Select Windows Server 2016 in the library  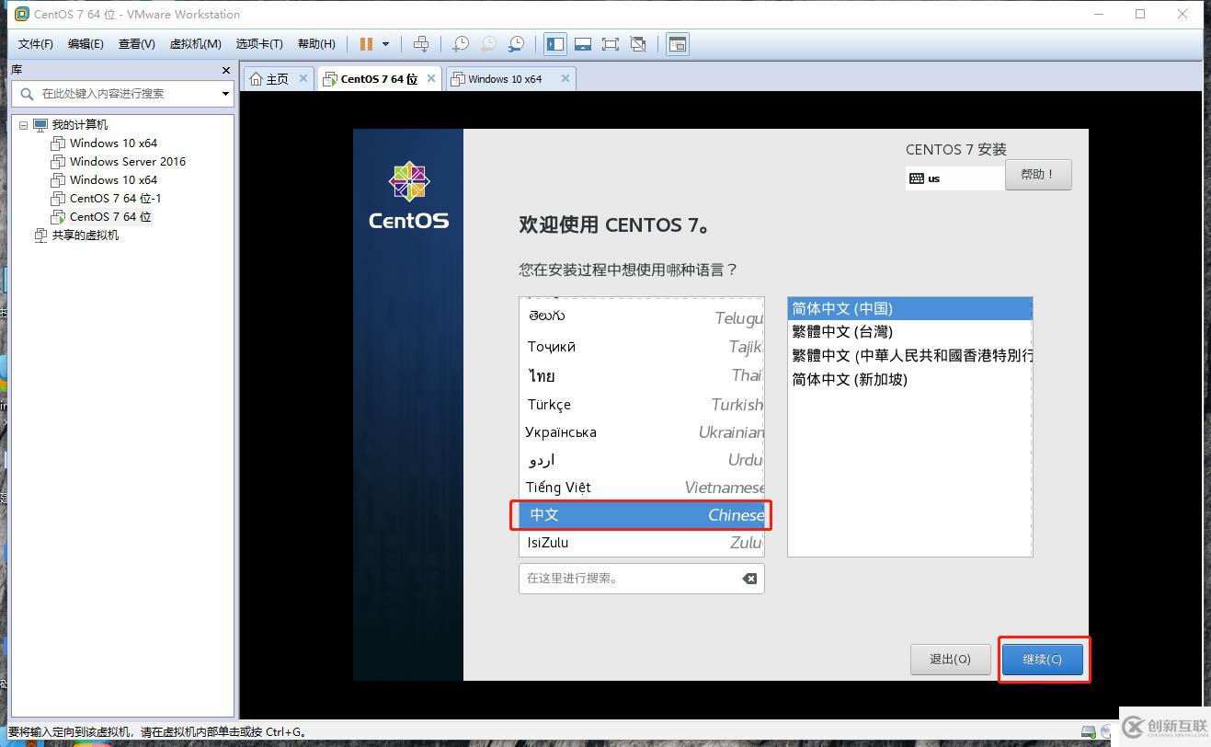coord(128,161)
